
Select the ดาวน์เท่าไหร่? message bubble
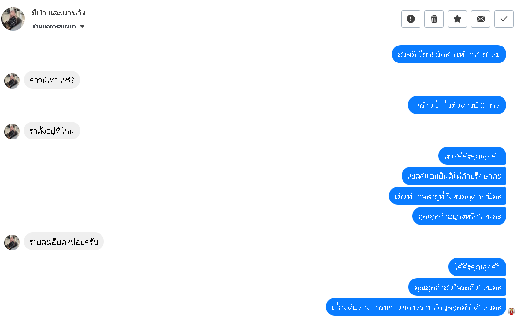pos(52,80)
